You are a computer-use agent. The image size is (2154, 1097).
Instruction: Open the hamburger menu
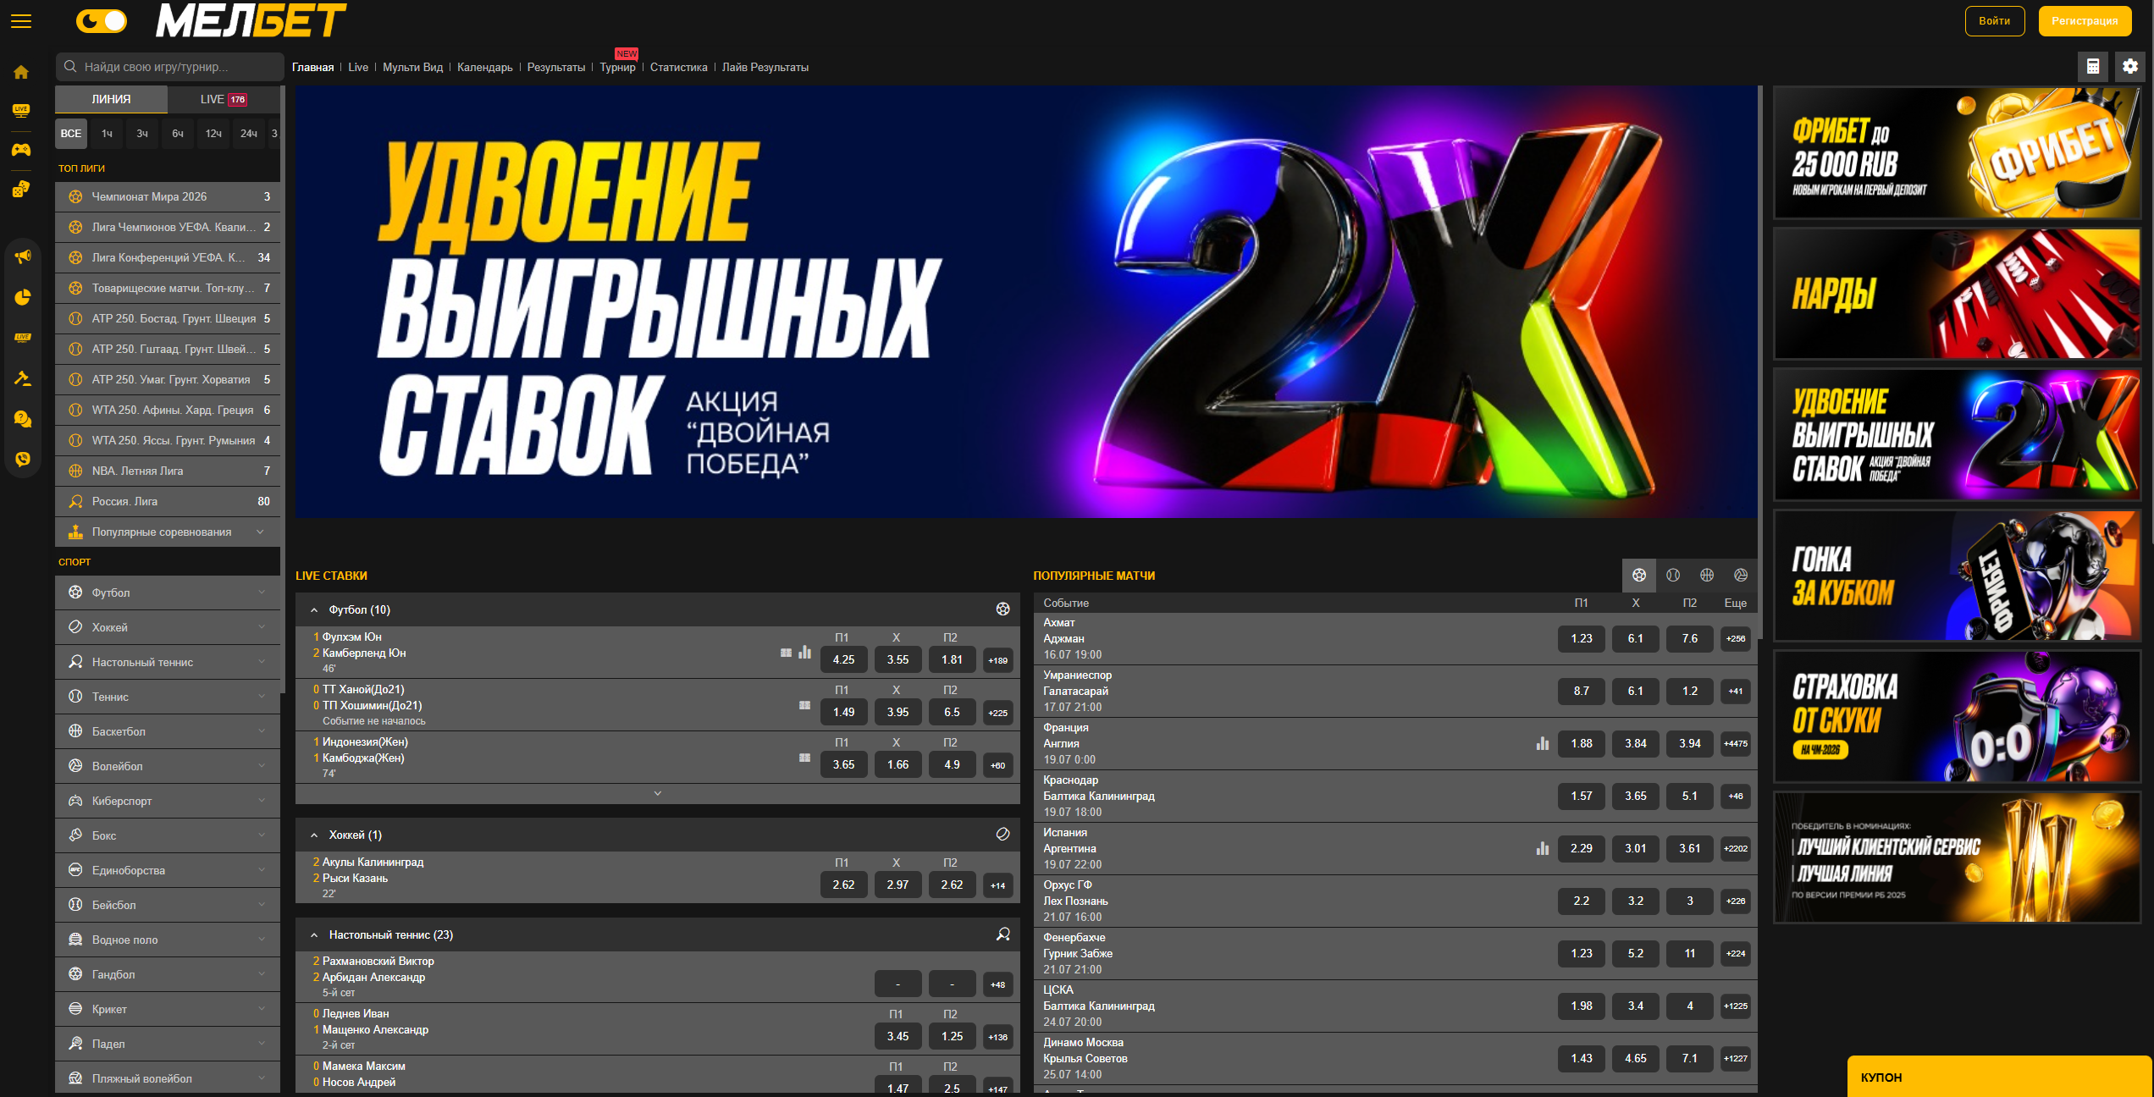[x=21, y=21]
